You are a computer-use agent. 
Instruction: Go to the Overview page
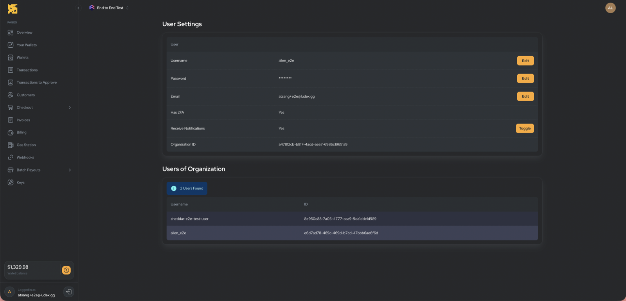[24, 32]
